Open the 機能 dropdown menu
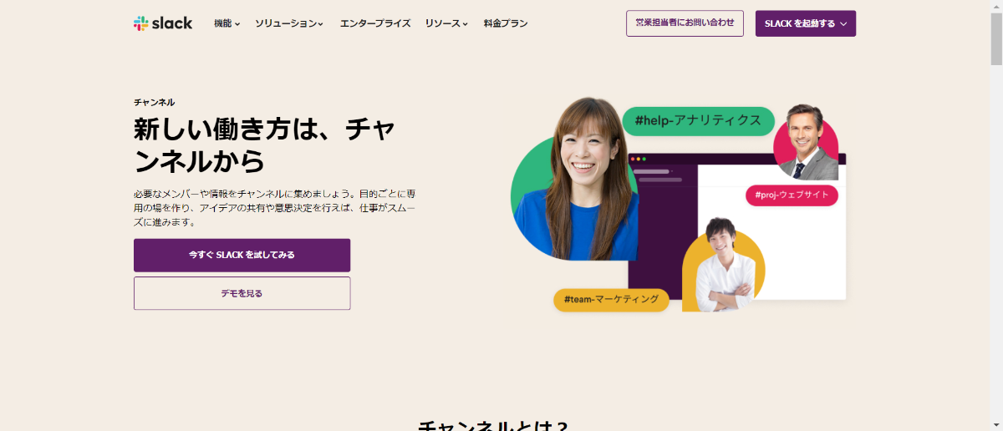This screenshot has width=1003, height=431. pos(227,23)
